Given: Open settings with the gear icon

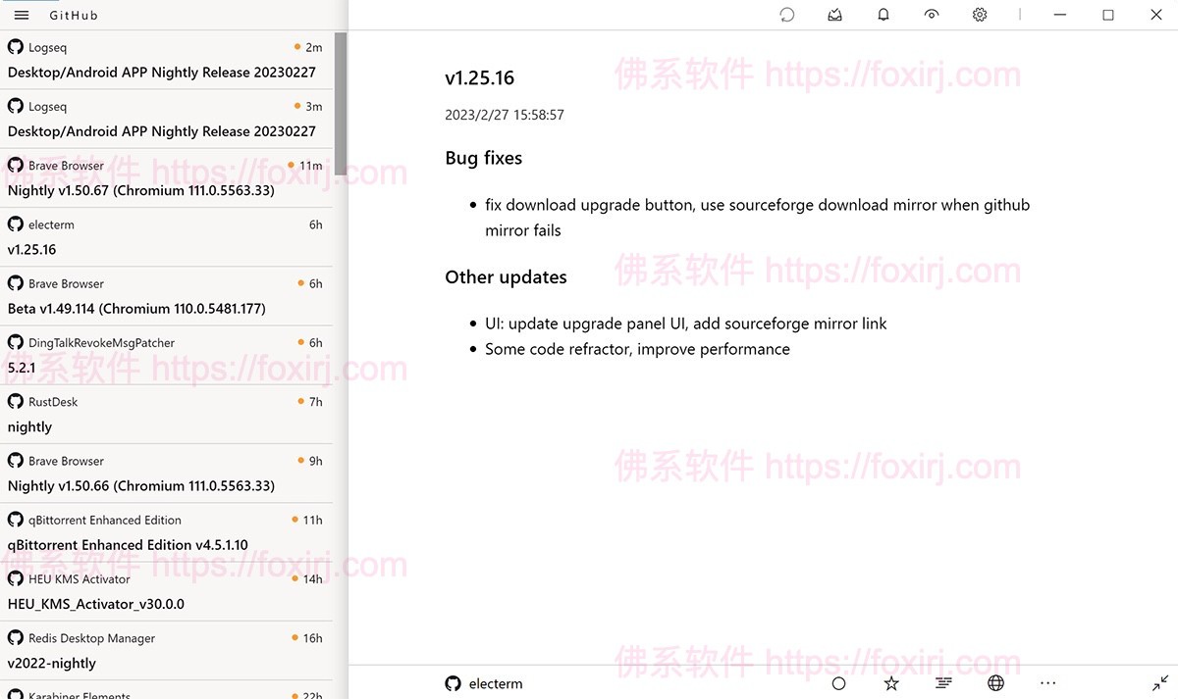Looking at the screenshot, I should (979, 14).
